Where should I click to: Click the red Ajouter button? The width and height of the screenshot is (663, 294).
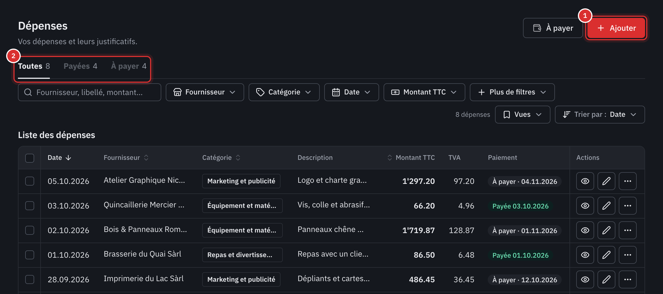point(616,28)
